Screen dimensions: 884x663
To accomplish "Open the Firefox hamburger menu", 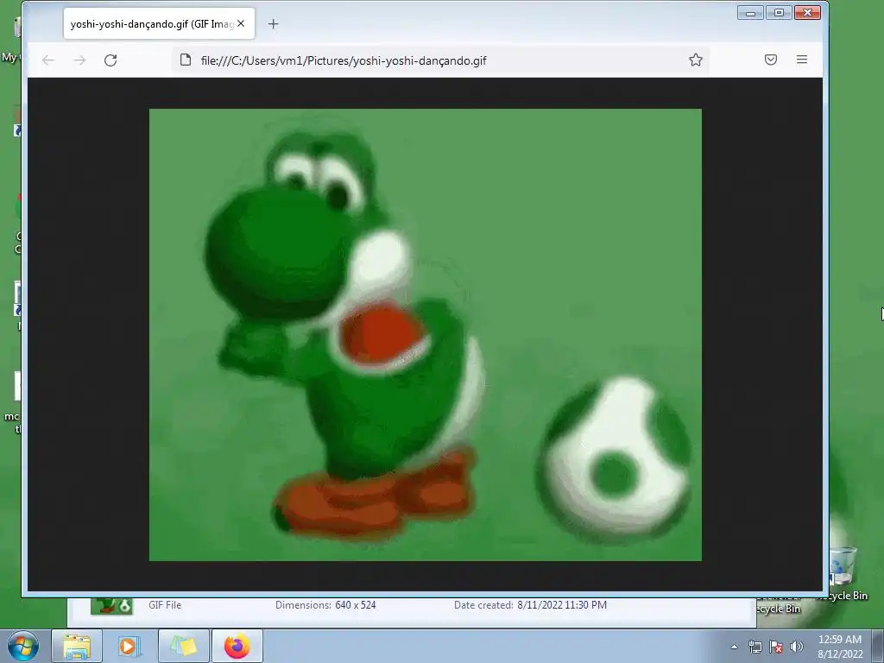I will [x=802, y=60].
